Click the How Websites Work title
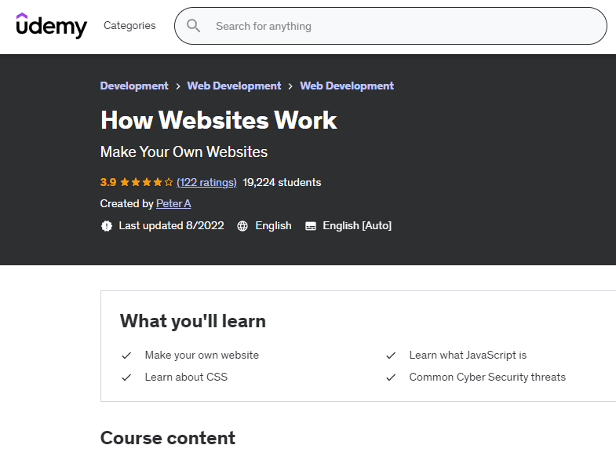The width and height of the screenshot is (616, 456). (x=218, y=120)
